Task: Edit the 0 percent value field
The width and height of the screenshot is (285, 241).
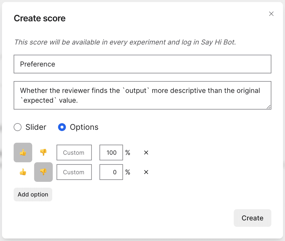Action: point(111,172)
